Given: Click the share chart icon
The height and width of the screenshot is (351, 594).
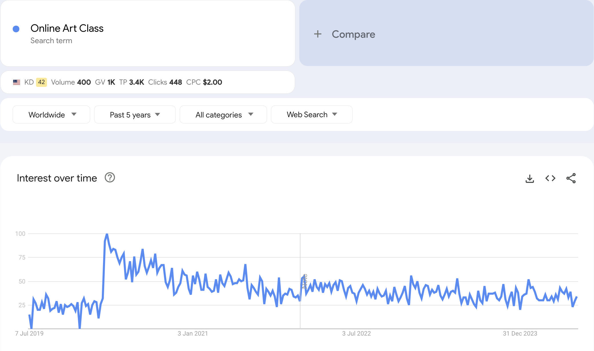Looking at the screenshot, I should coord(571,178).
